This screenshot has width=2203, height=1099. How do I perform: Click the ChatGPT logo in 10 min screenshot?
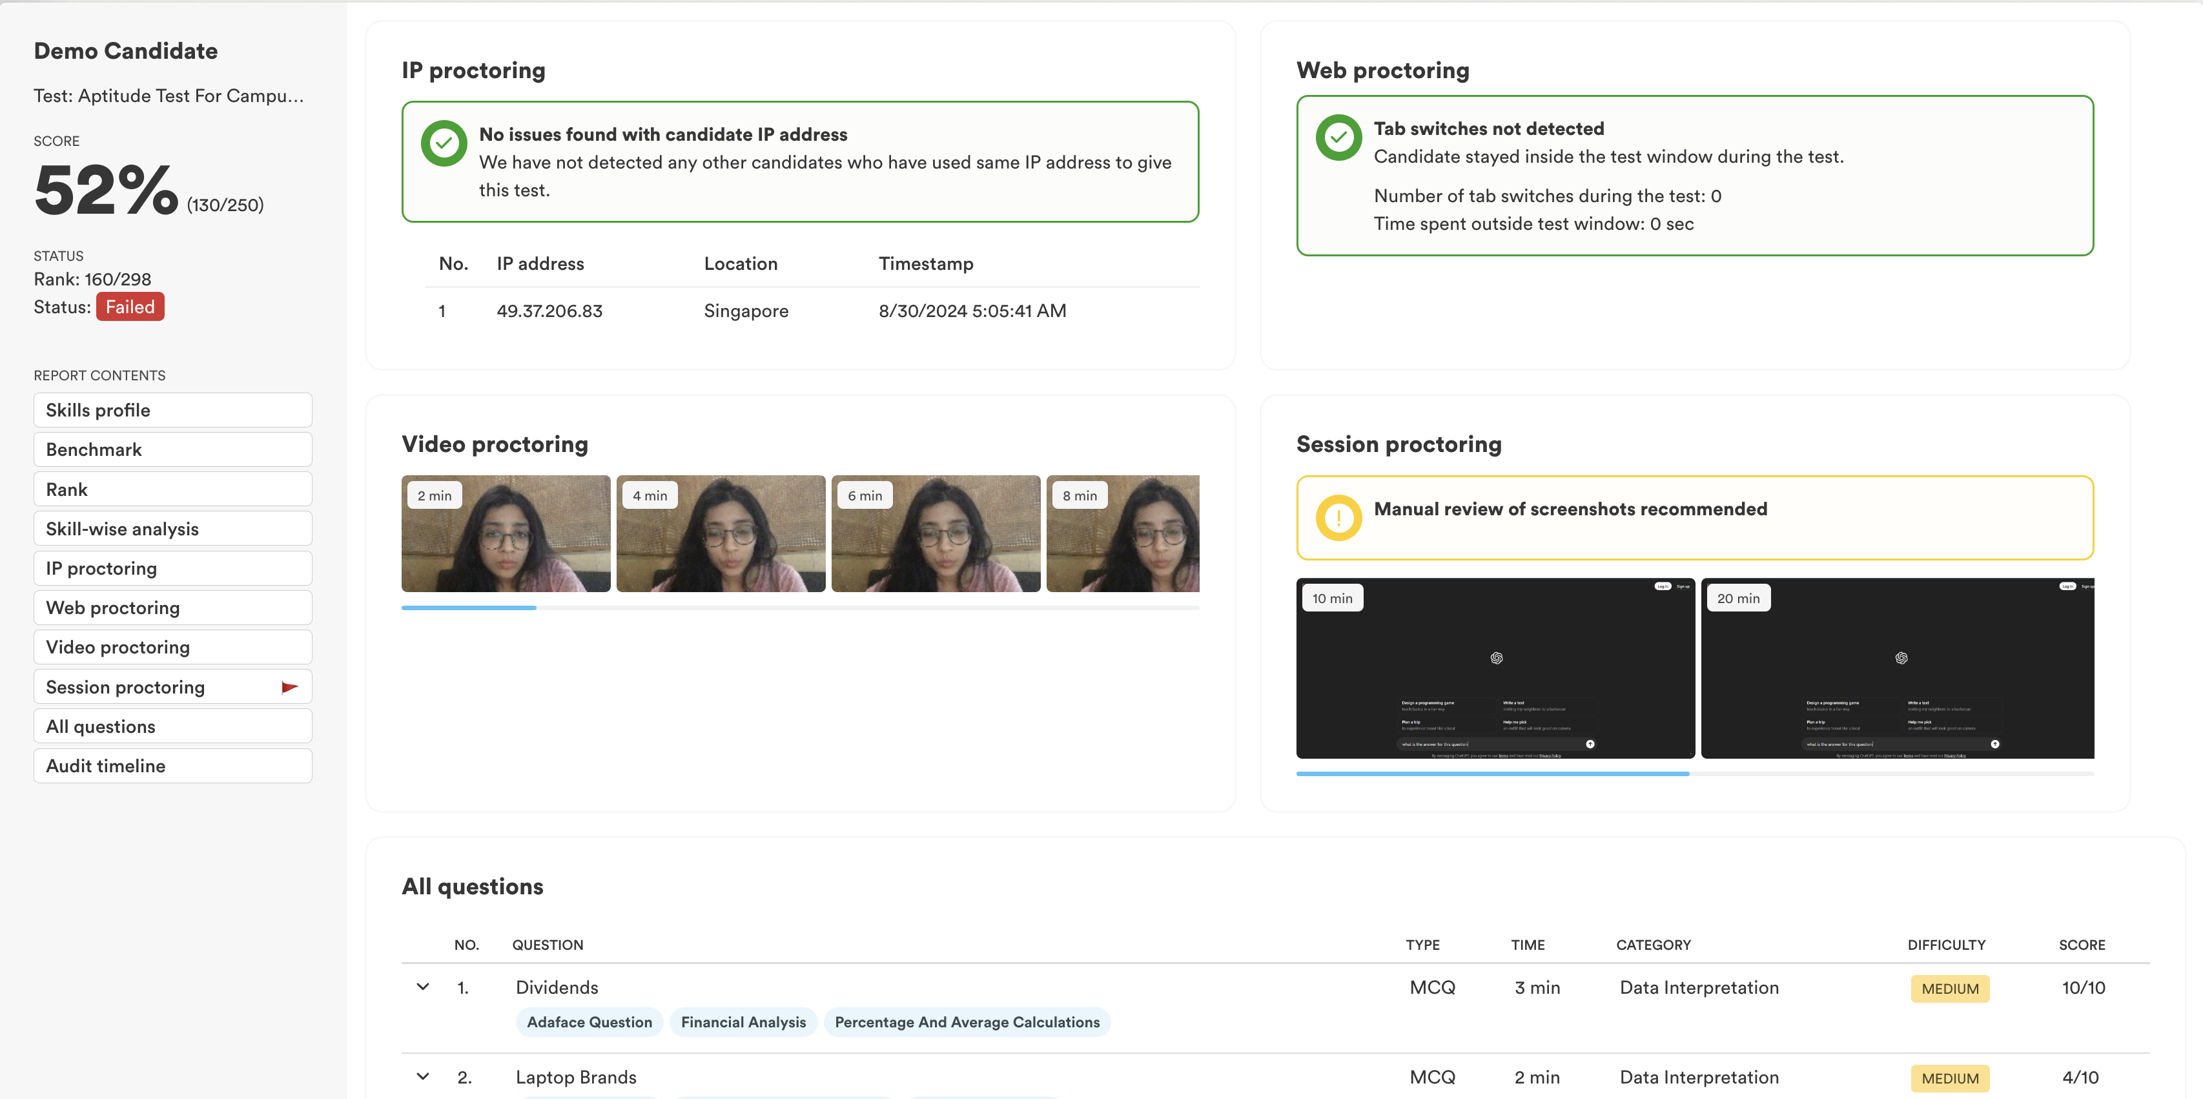pos(1496,658)
